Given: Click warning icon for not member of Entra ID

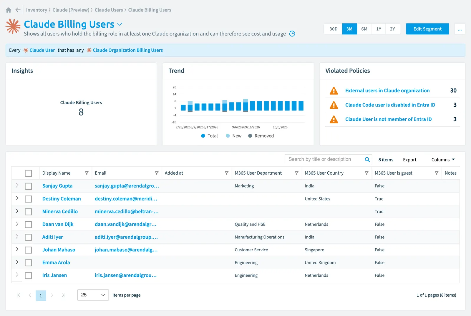Looking at the screenshot, I should (x=334, y=119).
